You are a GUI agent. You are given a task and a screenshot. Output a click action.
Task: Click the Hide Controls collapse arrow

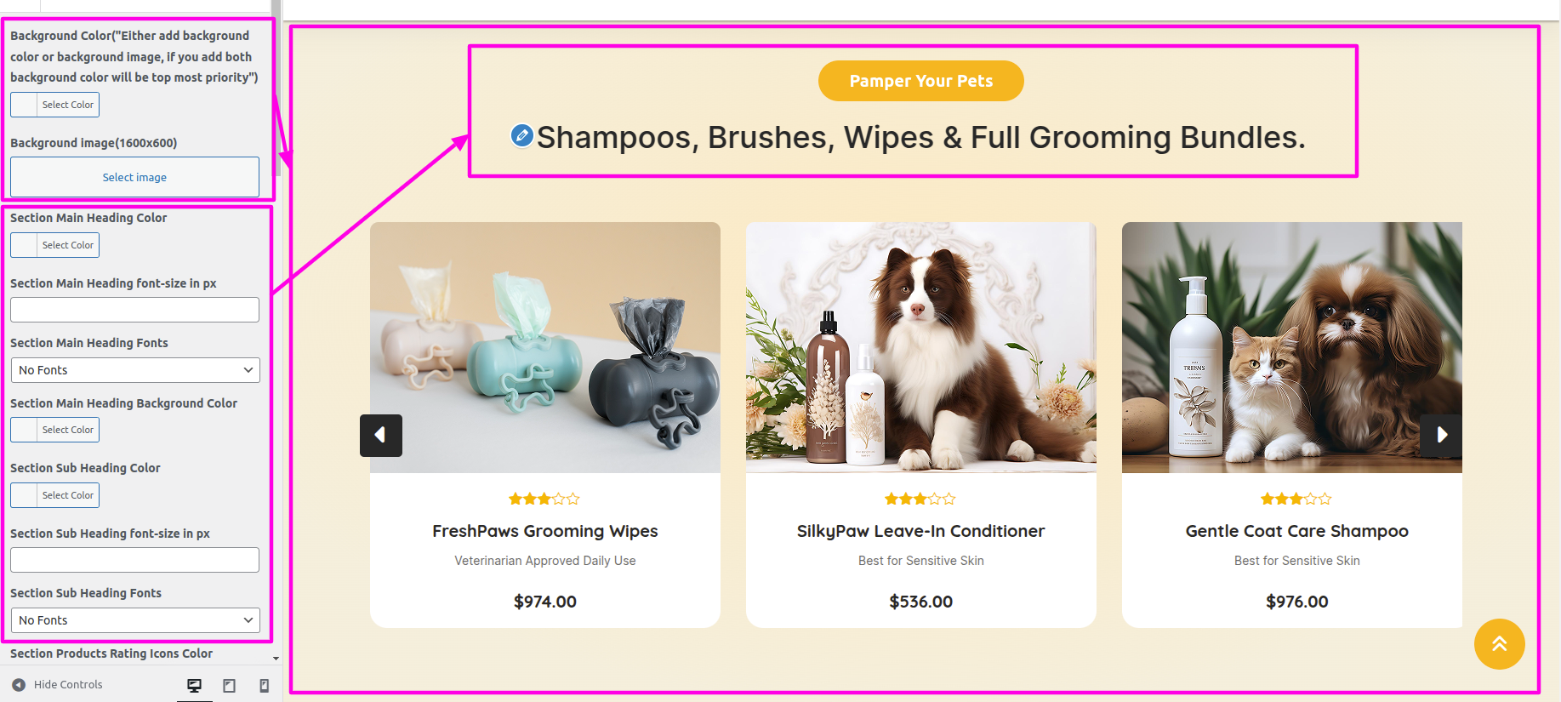(x=19, y=684)
